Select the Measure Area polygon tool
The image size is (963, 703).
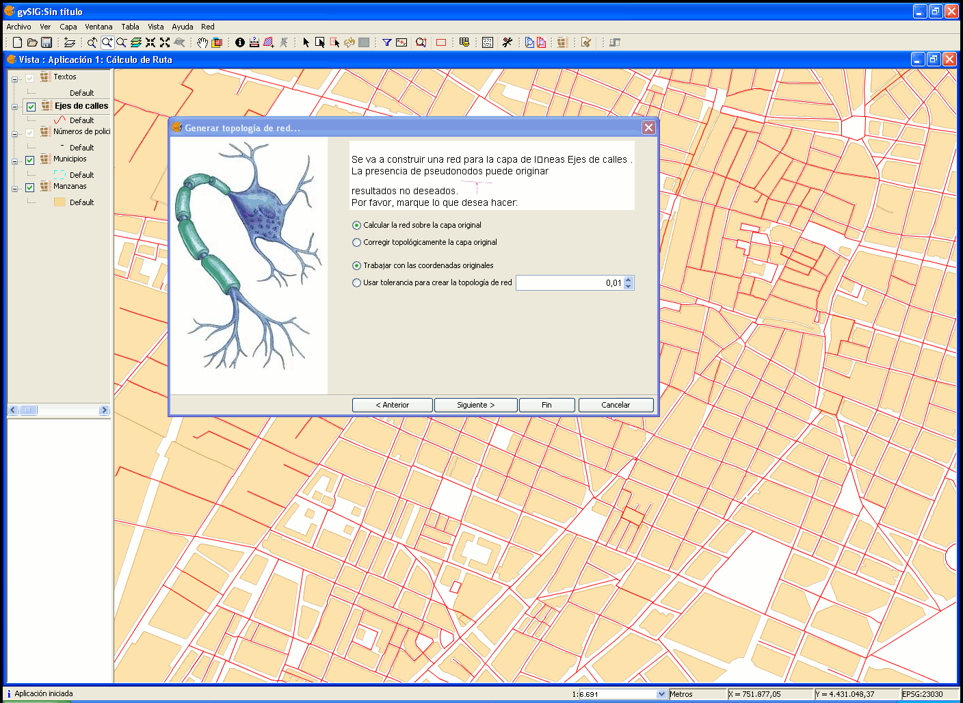coord(269,42)
